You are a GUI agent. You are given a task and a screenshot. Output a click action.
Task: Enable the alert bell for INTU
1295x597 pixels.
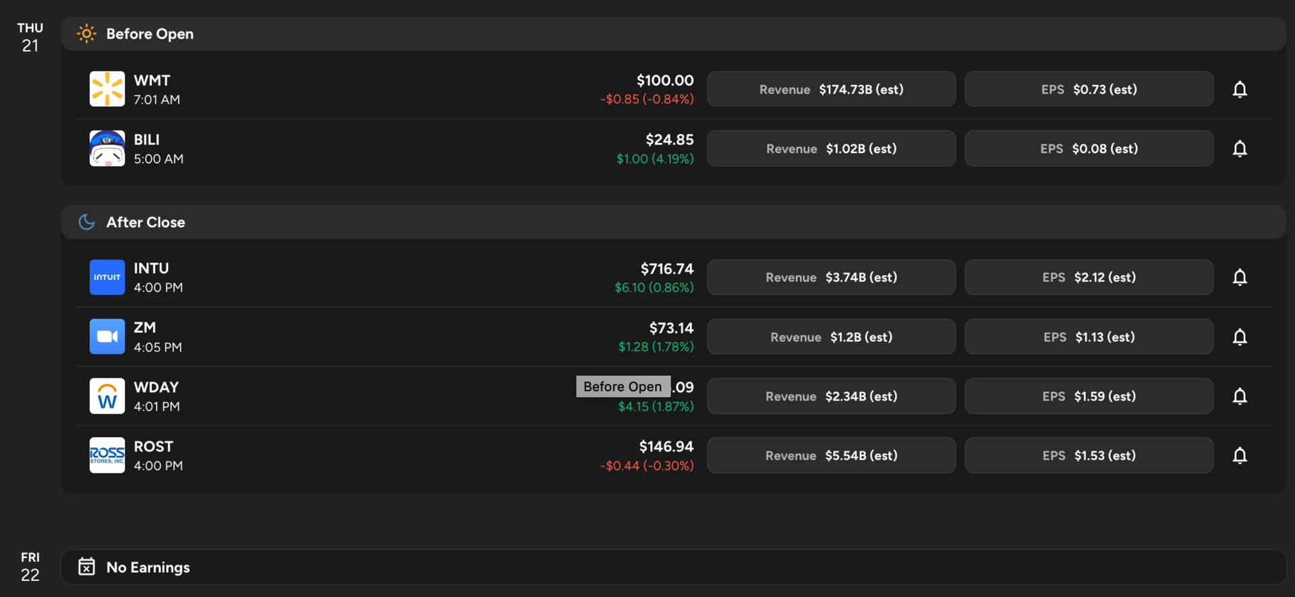1240,277
